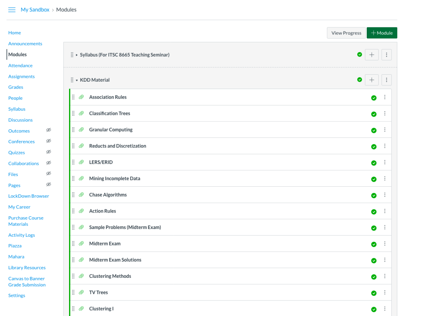This screenshot has height=316, width=421.
Task: Click the add item plus icon for KDD Material
Action: point(372,80)
